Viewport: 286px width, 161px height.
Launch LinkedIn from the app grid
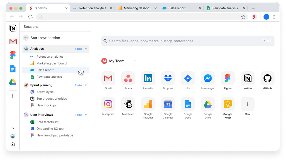pos(148,78)
